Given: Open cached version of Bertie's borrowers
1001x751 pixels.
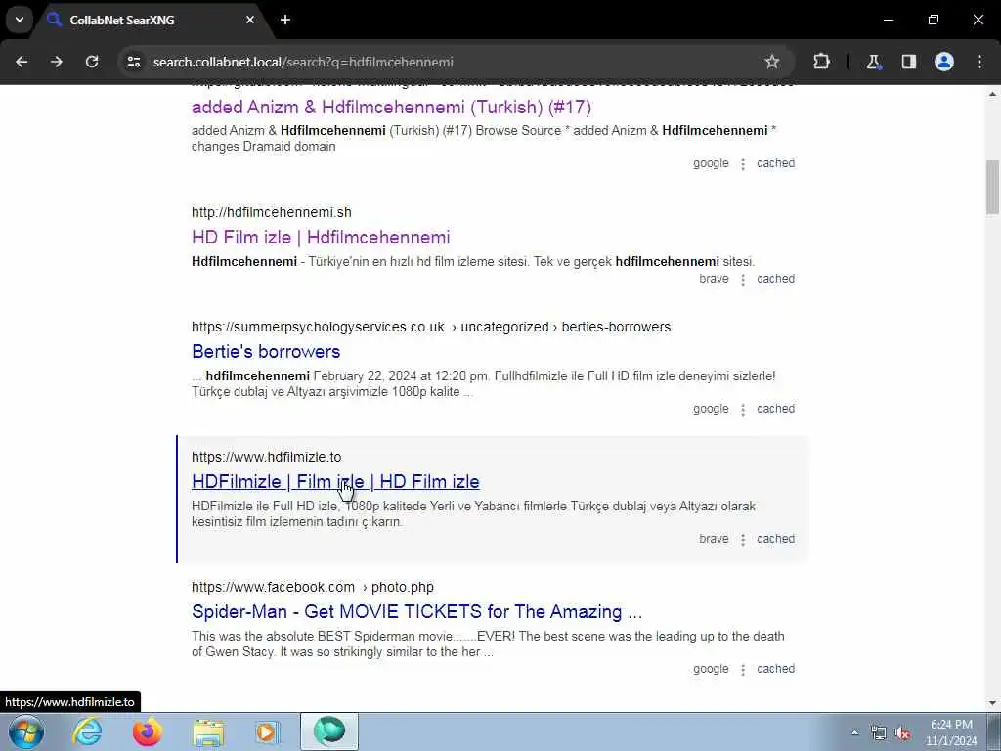Looking at the screenshot, I should pos(775,409).
